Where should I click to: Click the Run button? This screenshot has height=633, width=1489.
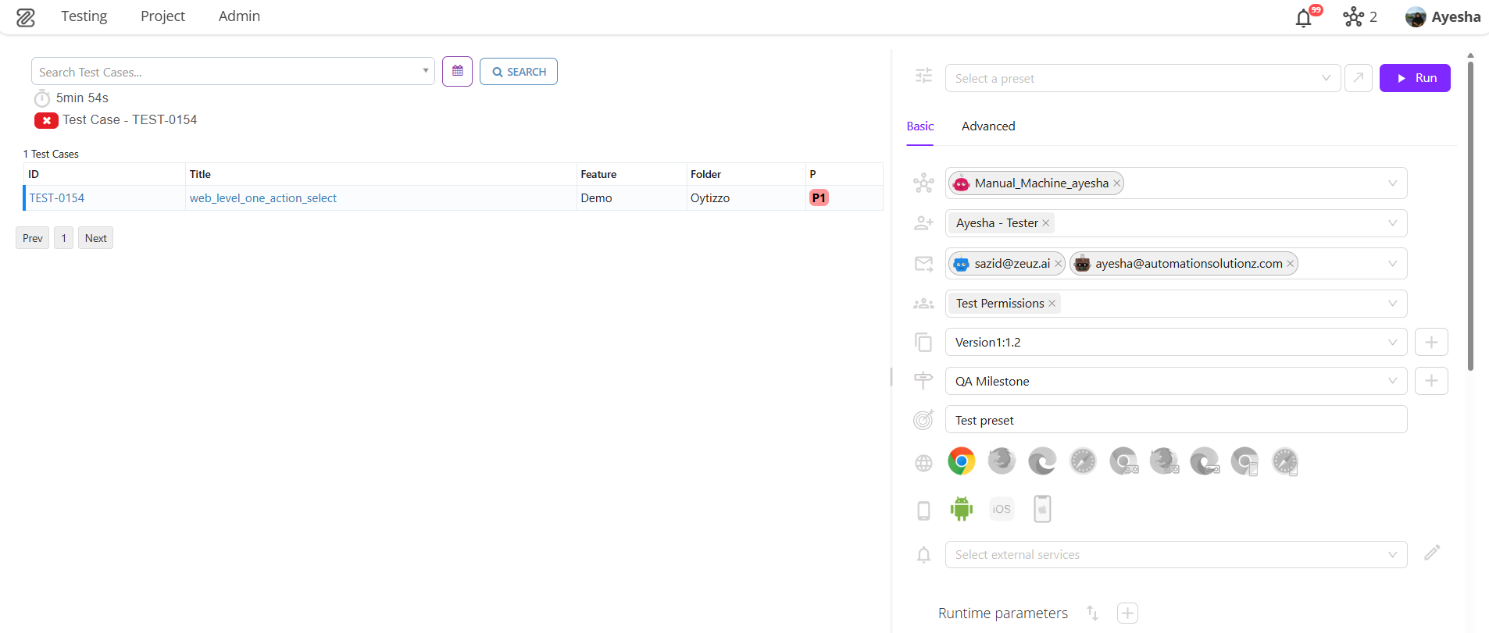(x=1414, y=78)
